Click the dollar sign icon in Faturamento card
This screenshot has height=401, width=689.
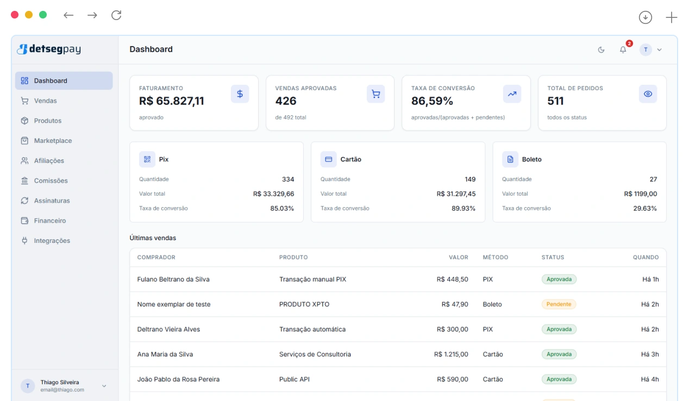[240, 93]
